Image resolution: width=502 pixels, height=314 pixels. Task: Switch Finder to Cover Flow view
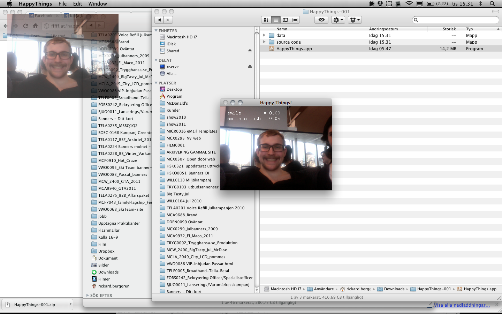coord(295,20)
